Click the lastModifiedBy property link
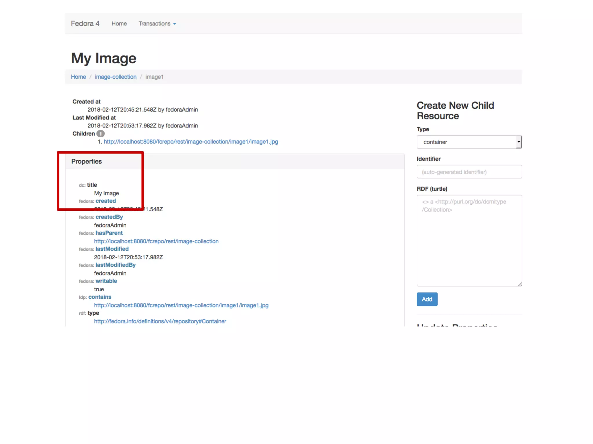The width and height of the screenshot is (593, 444). click(115, 265)
